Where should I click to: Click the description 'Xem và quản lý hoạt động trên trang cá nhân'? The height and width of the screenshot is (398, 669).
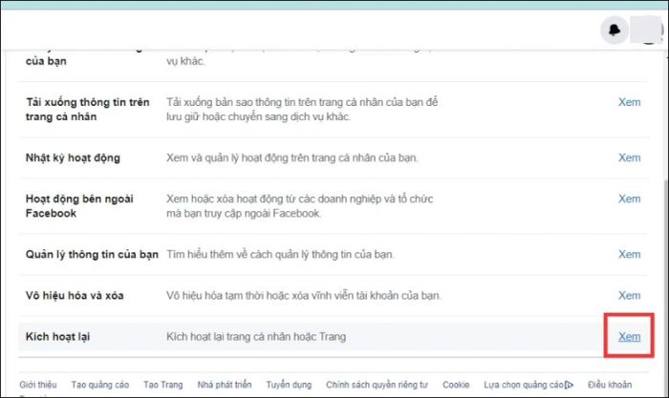pyautogui.click(x=292, y=157)
